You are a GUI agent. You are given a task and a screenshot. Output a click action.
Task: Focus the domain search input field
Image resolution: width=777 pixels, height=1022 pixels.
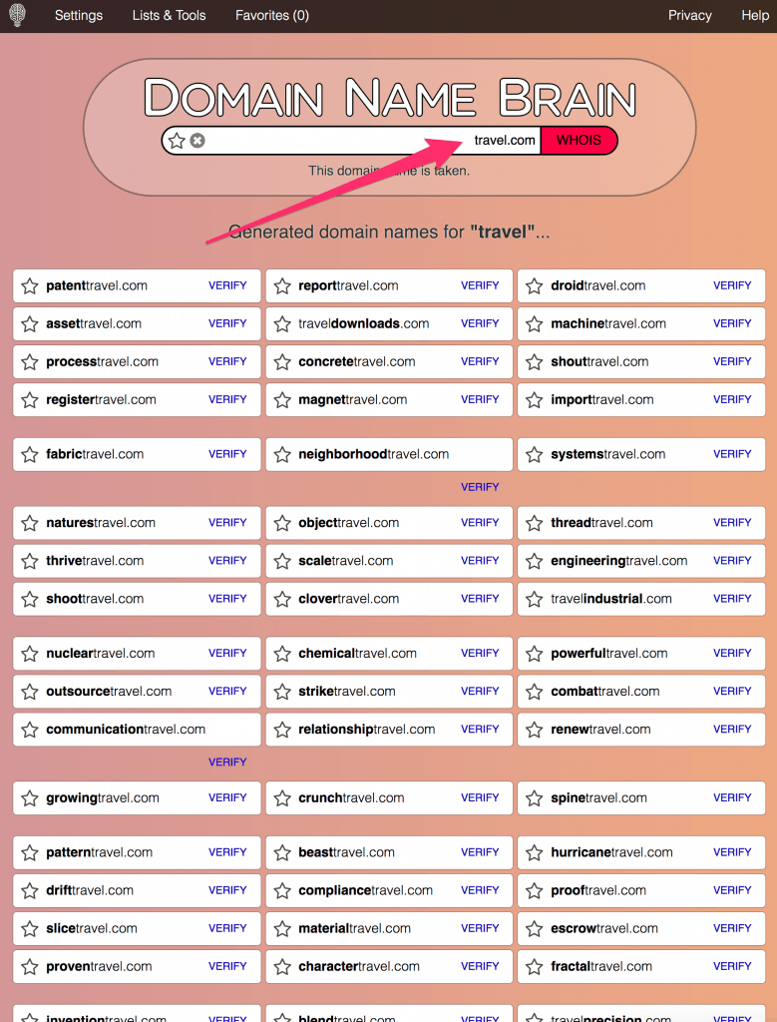pos(373,140)
